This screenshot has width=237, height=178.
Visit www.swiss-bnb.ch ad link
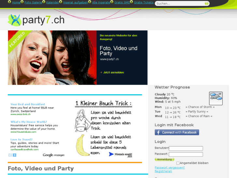pyautogui.click(x=21, y=114)
